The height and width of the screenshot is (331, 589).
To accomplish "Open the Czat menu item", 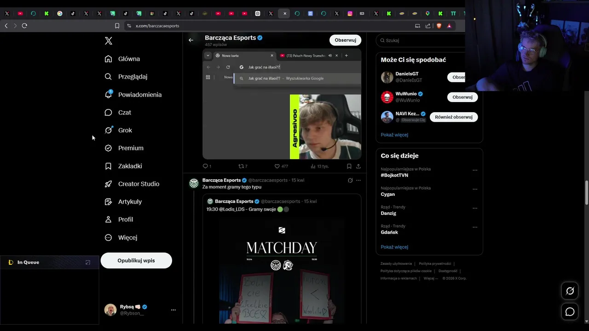I will [118, 113].
